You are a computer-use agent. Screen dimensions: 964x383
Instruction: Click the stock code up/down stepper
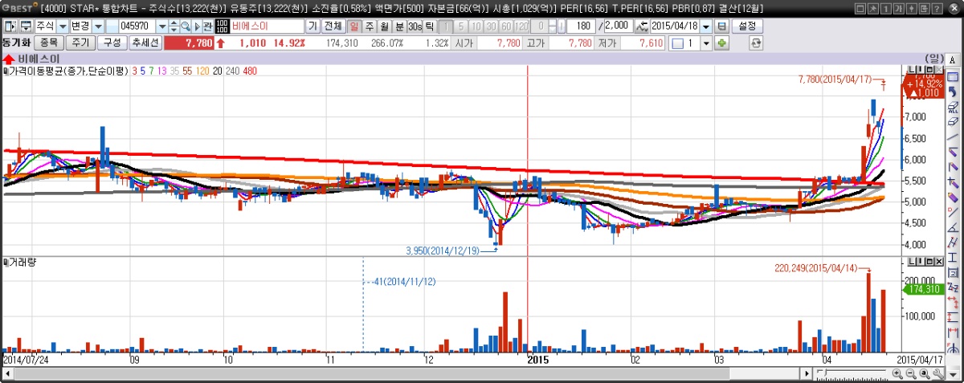point(173,26)
